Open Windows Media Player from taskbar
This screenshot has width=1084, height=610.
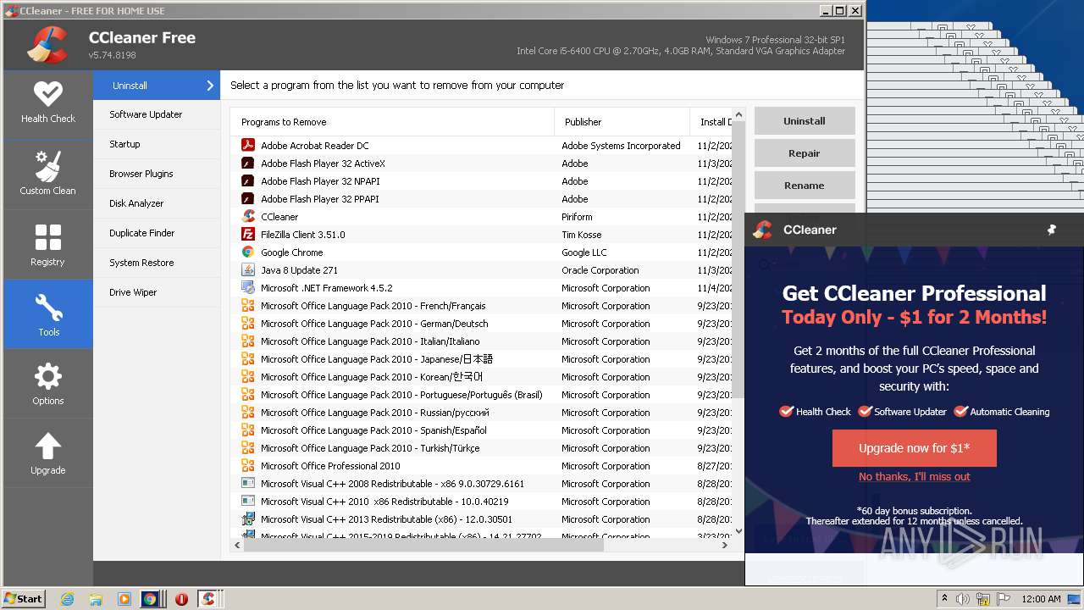click(x=124, y=599)
